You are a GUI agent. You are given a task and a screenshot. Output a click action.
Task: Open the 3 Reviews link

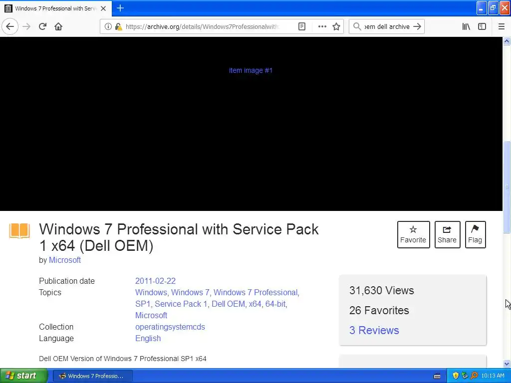pos(374,330)
